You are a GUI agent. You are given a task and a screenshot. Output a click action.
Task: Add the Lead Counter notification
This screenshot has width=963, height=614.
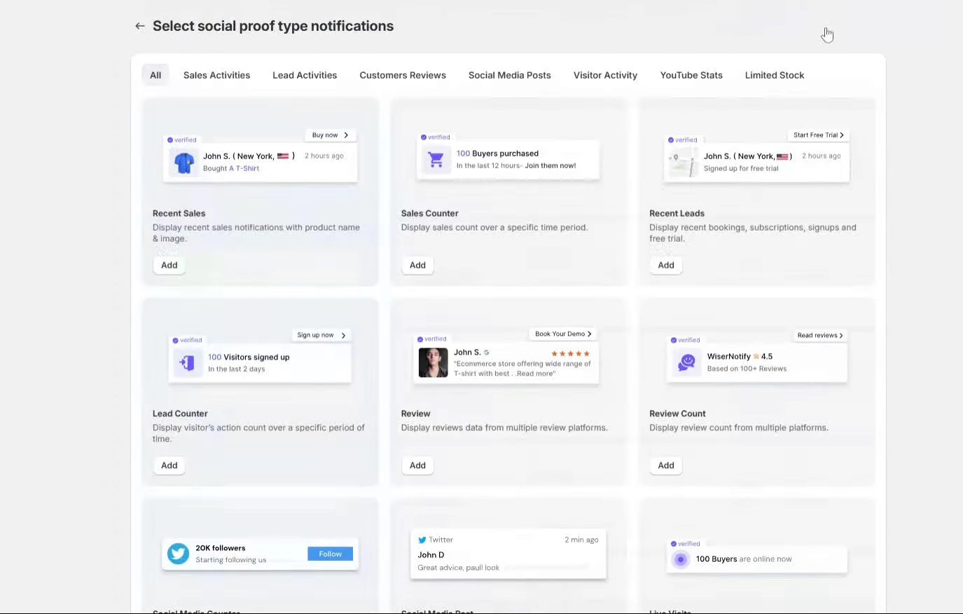169,465
